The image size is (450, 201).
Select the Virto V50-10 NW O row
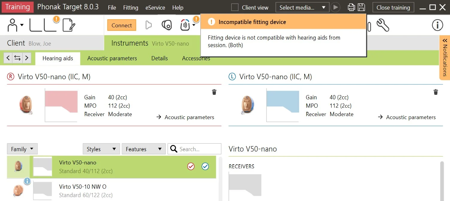111,190
